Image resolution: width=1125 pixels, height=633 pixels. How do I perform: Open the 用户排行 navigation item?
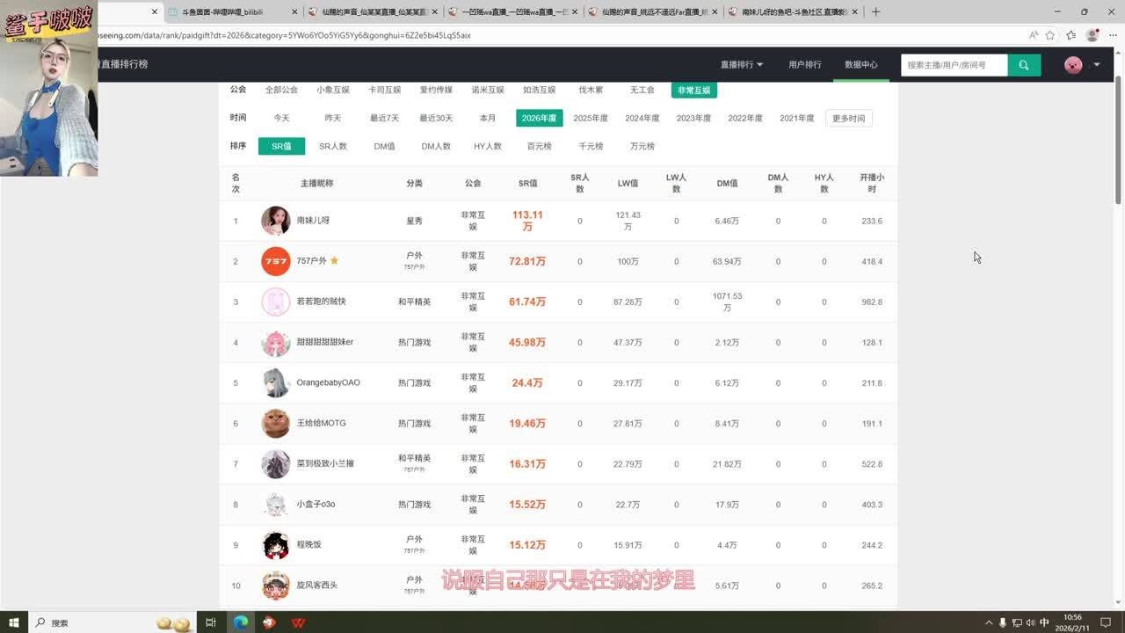(804, 65)
